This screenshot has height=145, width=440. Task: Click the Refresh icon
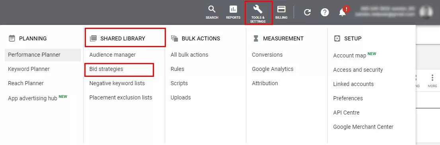tap(307, 12)
